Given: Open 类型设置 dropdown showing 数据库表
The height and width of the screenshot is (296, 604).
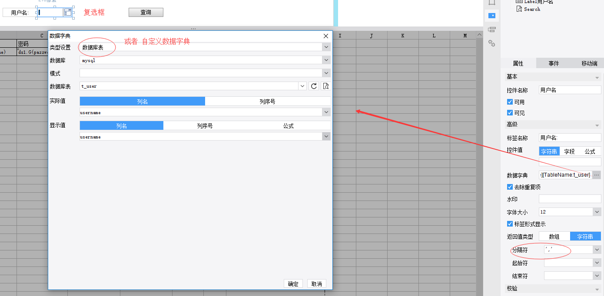Looking at the screenshot, I should (326, 47).
